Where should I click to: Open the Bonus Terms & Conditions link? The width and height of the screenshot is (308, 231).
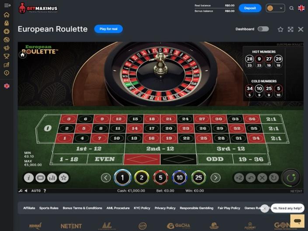82,208
